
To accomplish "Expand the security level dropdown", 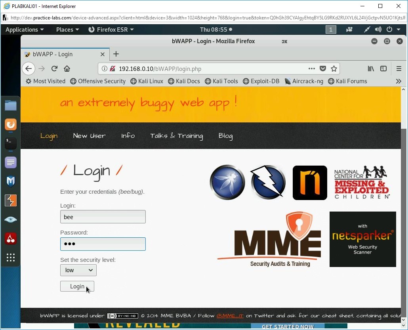I will coord(78,270).
